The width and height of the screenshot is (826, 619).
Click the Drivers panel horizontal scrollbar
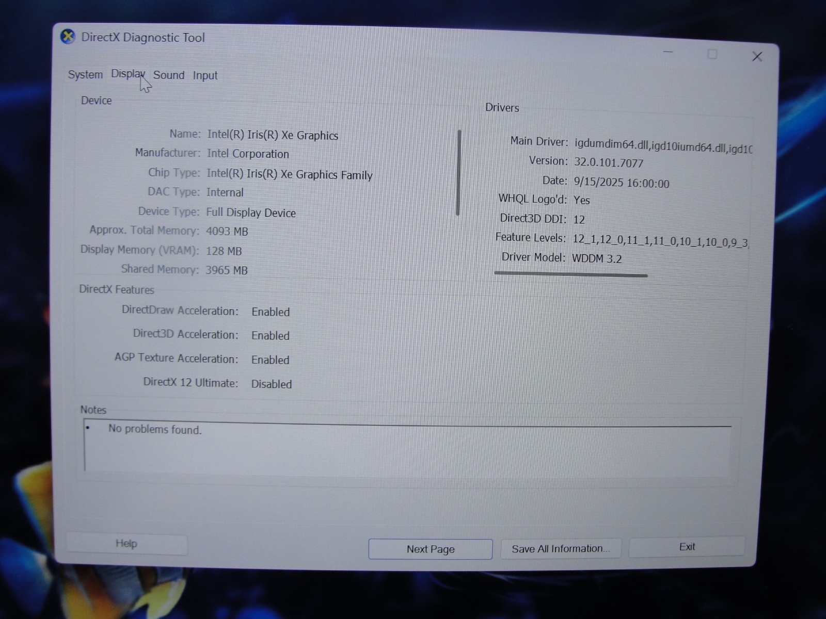(x=570, y=274)
